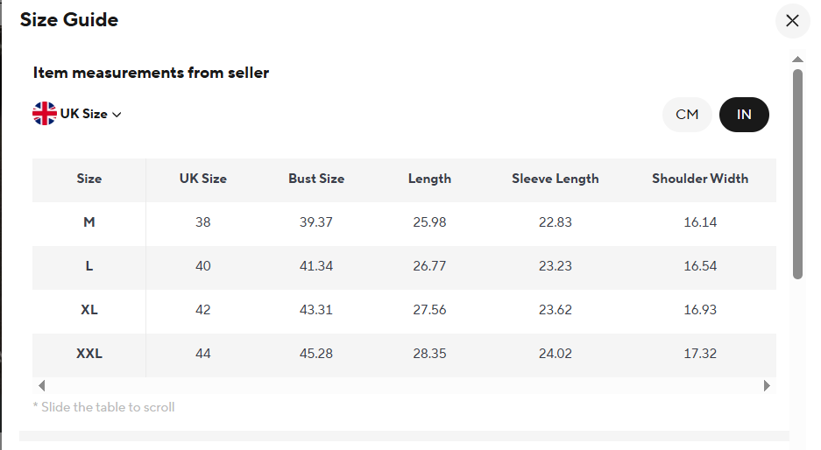Select the XL size row label
The image size is (821, 450).
[89, 310]
